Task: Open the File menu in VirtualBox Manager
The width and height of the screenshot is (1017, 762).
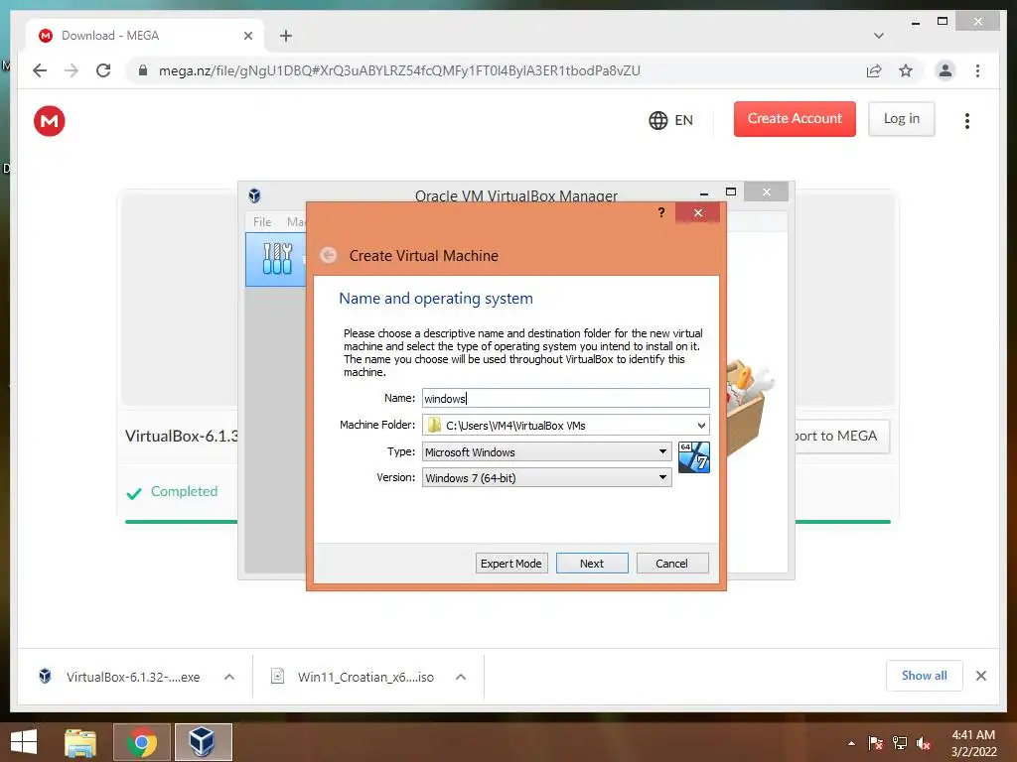Action: click(262, 221)
